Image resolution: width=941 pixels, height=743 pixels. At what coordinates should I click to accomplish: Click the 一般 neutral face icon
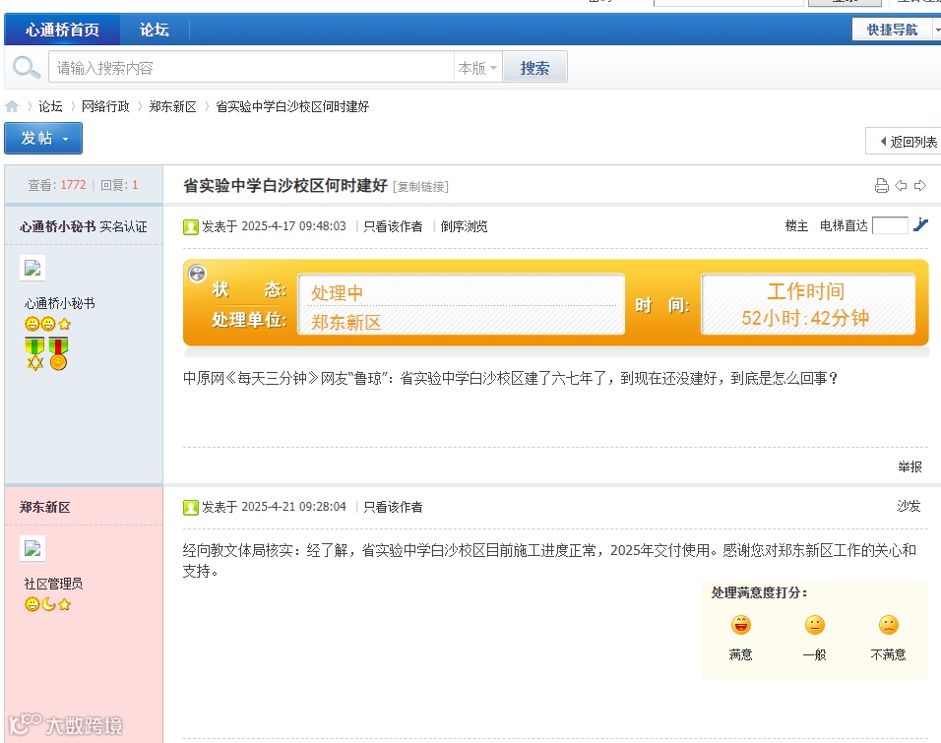815,625
